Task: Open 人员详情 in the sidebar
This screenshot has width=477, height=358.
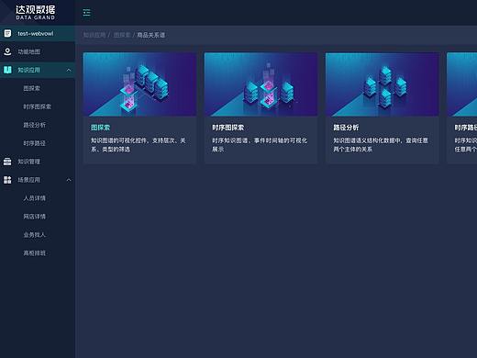Action: pos(34,198)
